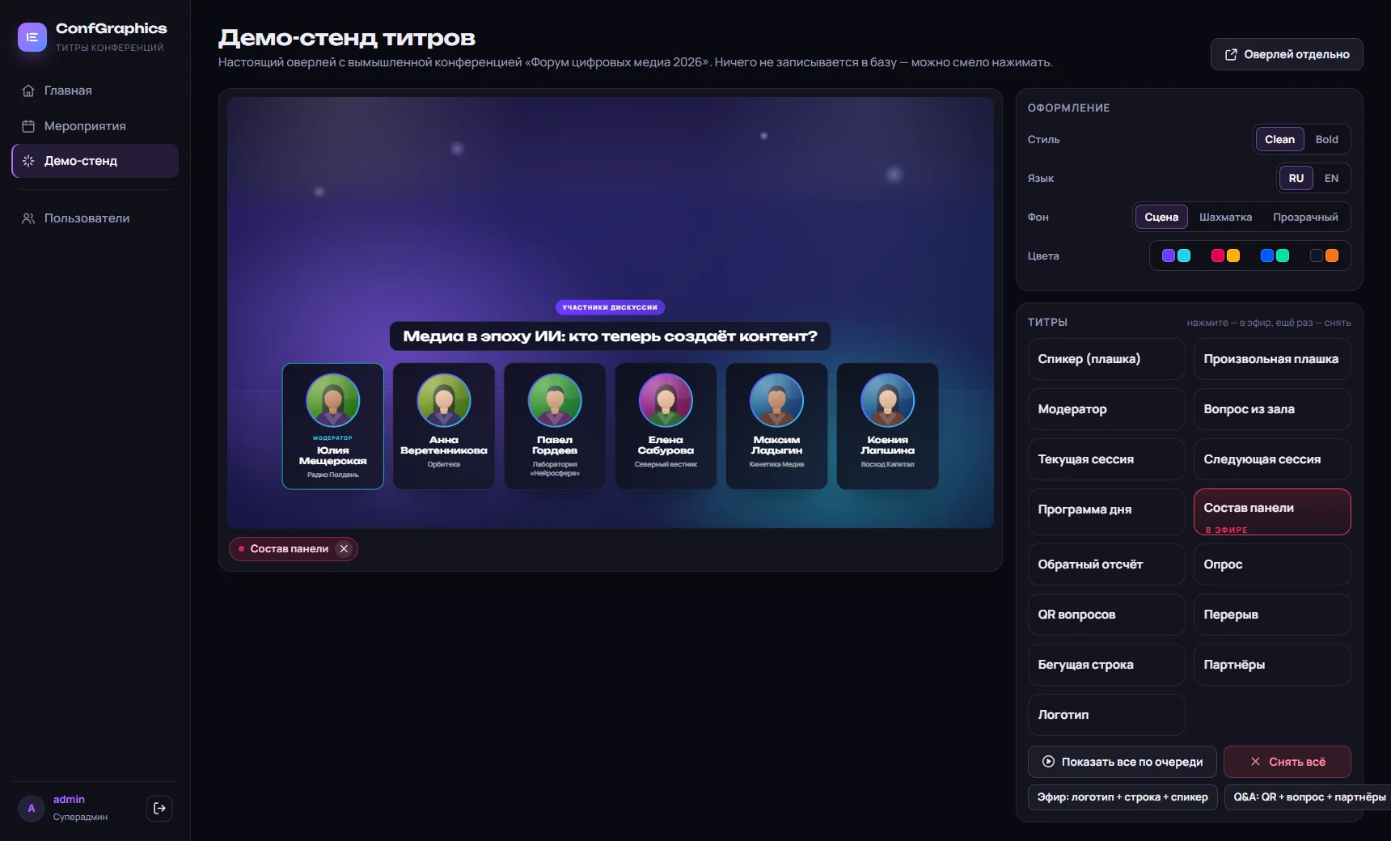Show Текущая сессия title
The height and width of the screenshot is (841, 1391).
pos(1106,459)
